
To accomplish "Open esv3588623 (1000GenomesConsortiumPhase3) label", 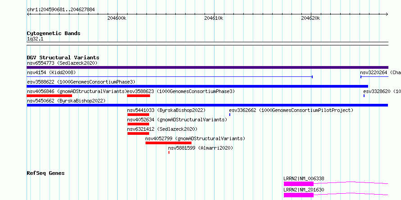I will [181, 91].
